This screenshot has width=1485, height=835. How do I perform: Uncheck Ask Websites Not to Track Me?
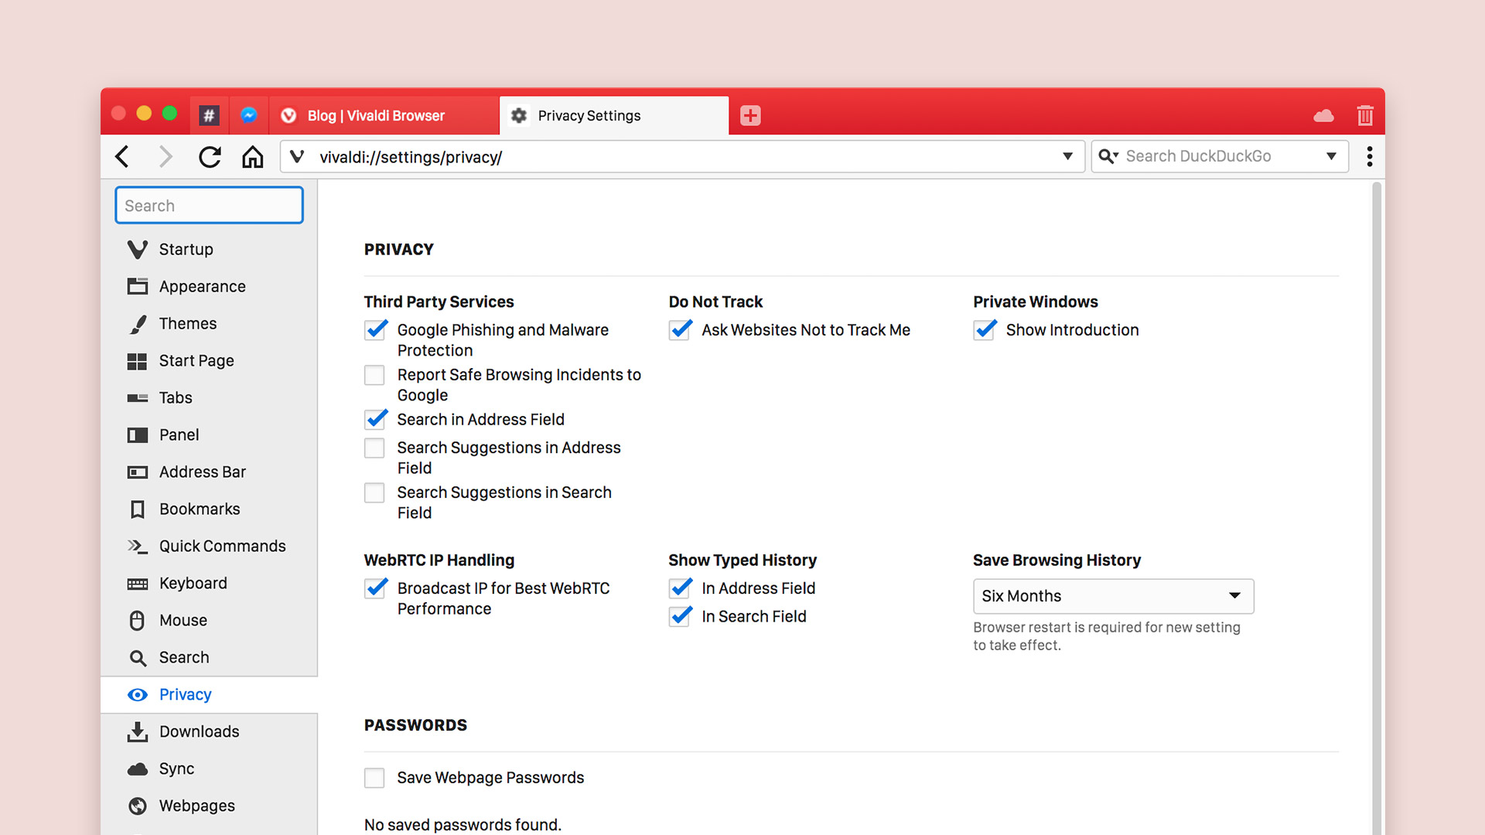(680, 330)
